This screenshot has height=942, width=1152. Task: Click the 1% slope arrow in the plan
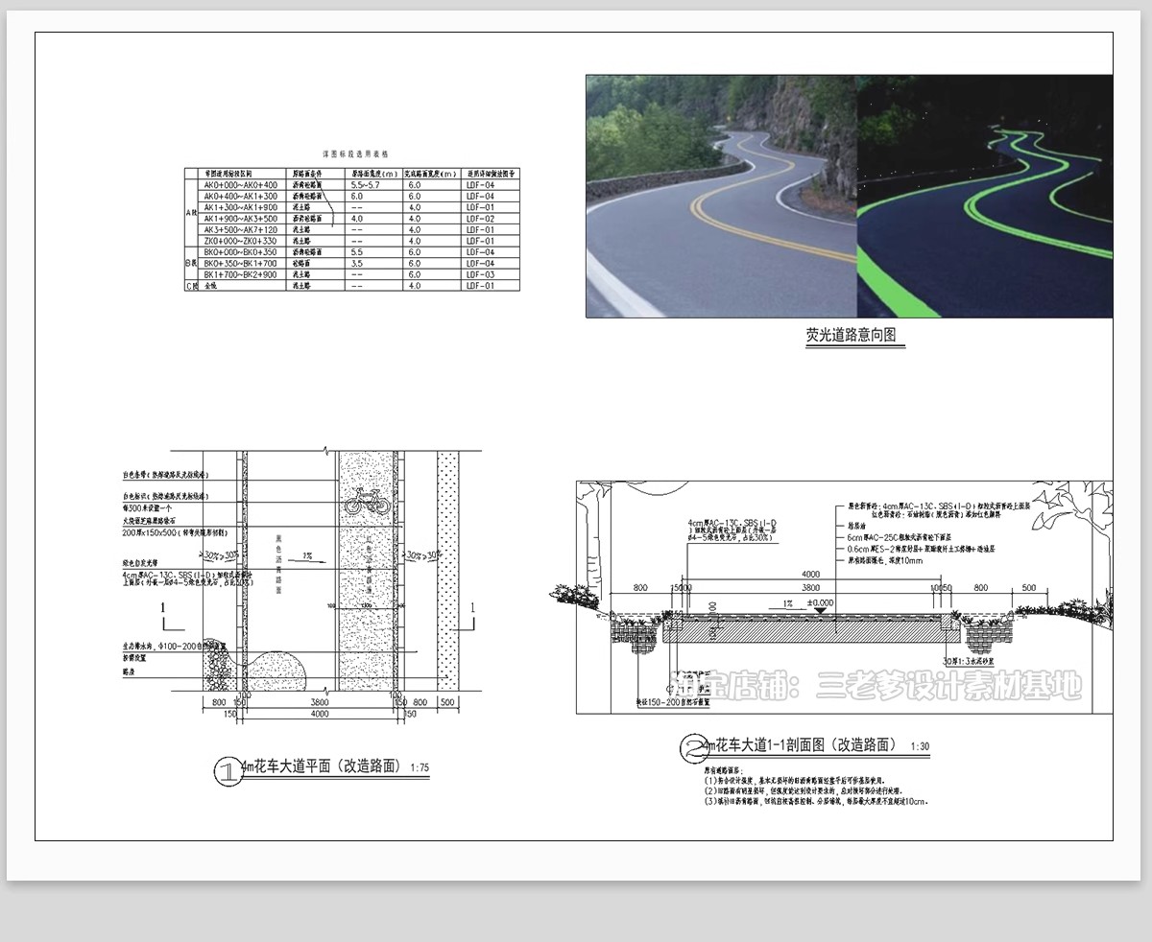click(307, 557)
